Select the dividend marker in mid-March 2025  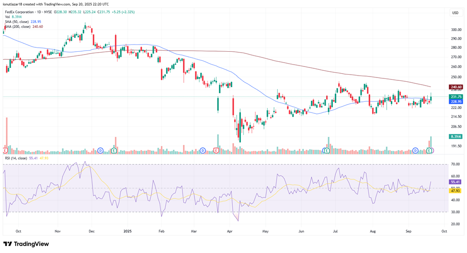coord(203,151)
